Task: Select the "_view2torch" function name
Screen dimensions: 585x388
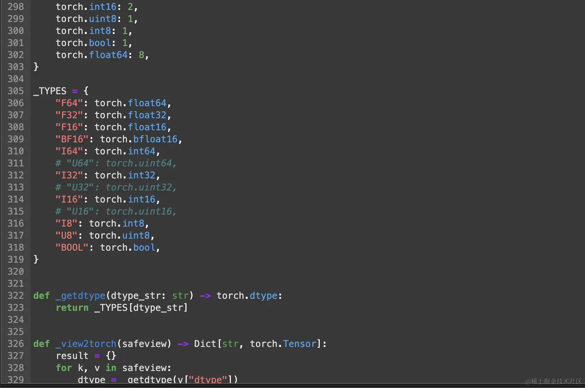Action: [x=86, y=344]
